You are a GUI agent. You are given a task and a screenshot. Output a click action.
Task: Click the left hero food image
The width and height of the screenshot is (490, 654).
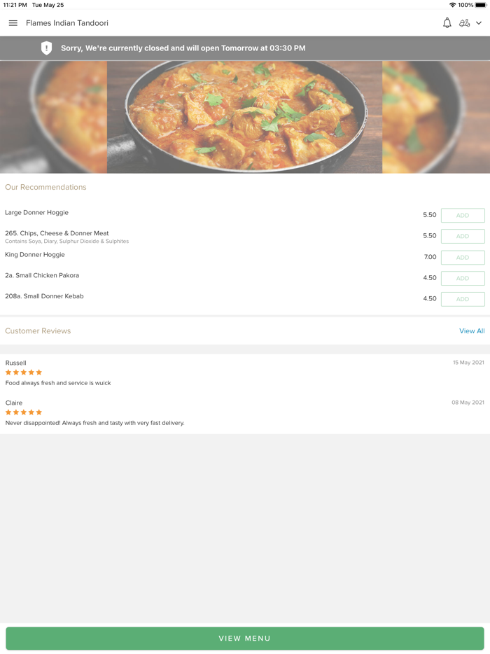[52, 117]
